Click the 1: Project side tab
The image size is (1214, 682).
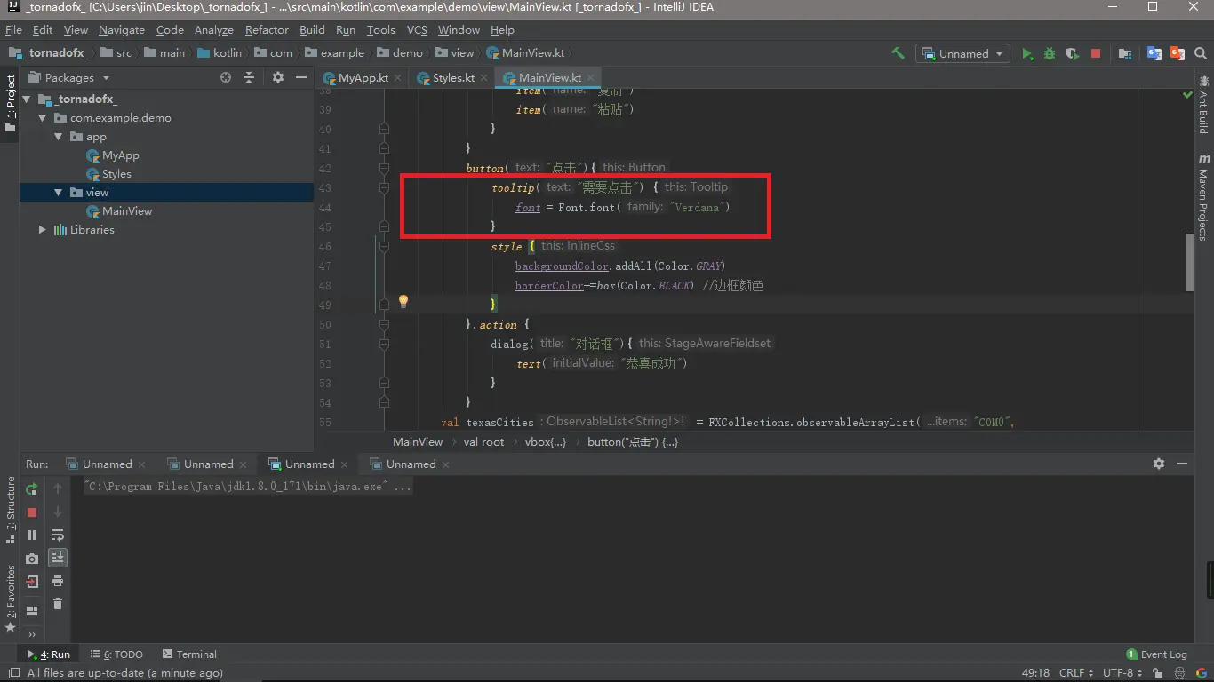tap(11, 103)
